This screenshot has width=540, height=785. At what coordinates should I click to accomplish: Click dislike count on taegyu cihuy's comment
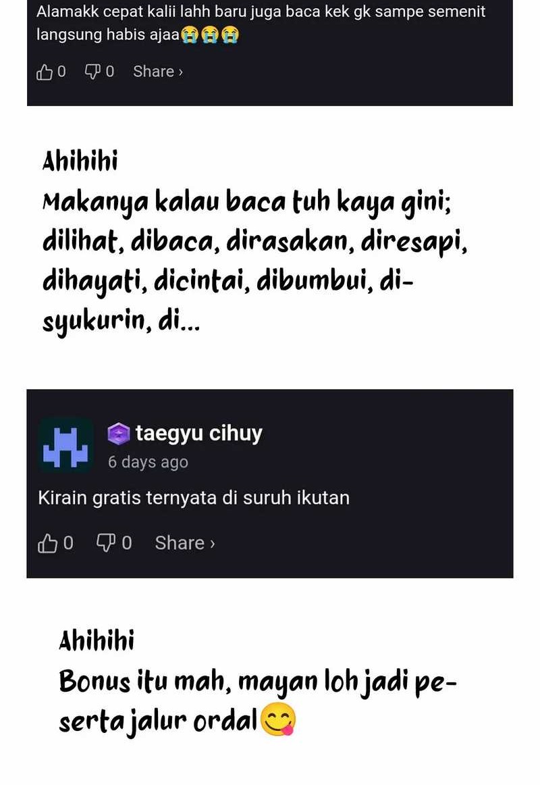(127, 543)
